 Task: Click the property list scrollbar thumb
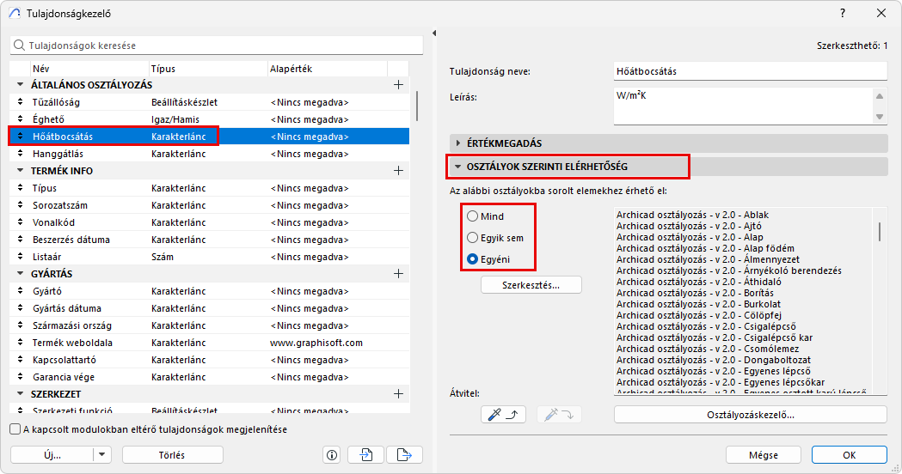click(x=416, y=106)
